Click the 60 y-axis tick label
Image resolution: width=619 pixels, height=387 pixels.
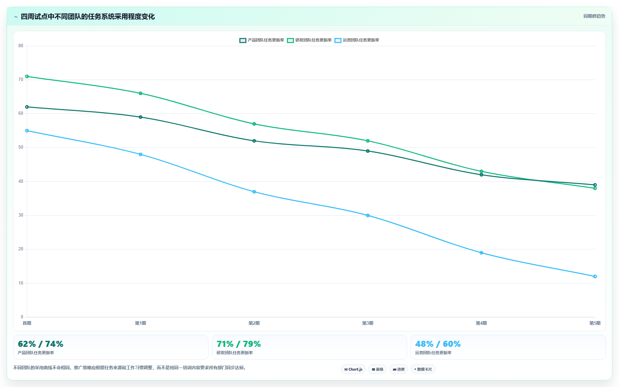tap(21, 113)
